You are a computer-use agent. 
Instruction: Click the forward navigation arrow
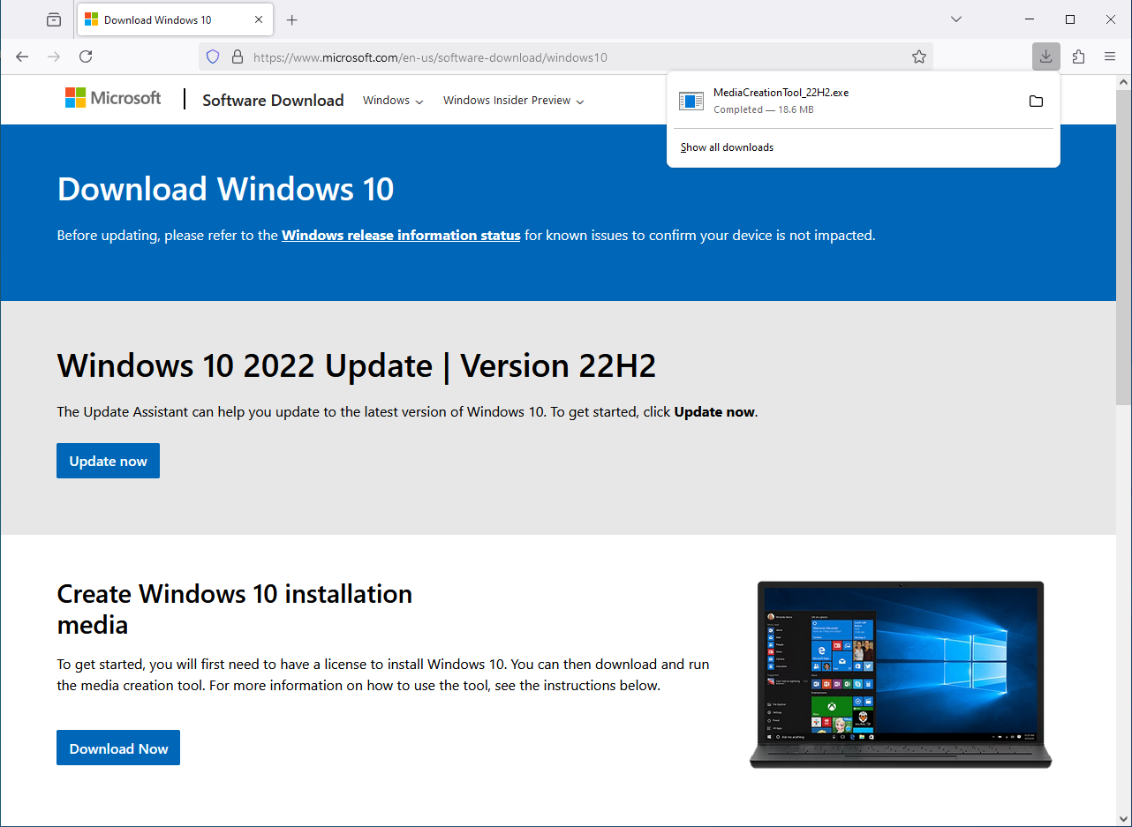click(54, 56)
